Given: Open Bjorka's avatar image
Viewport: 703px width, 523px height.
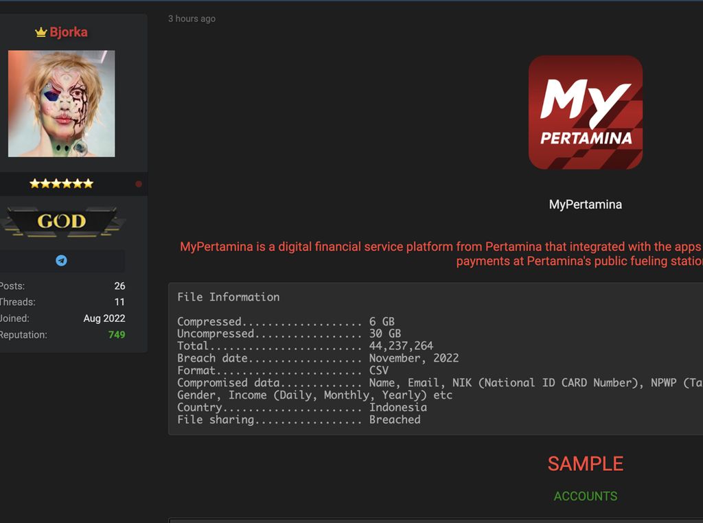Looking at the screenshot, I should pyautogui.click(x=61, y=104).
